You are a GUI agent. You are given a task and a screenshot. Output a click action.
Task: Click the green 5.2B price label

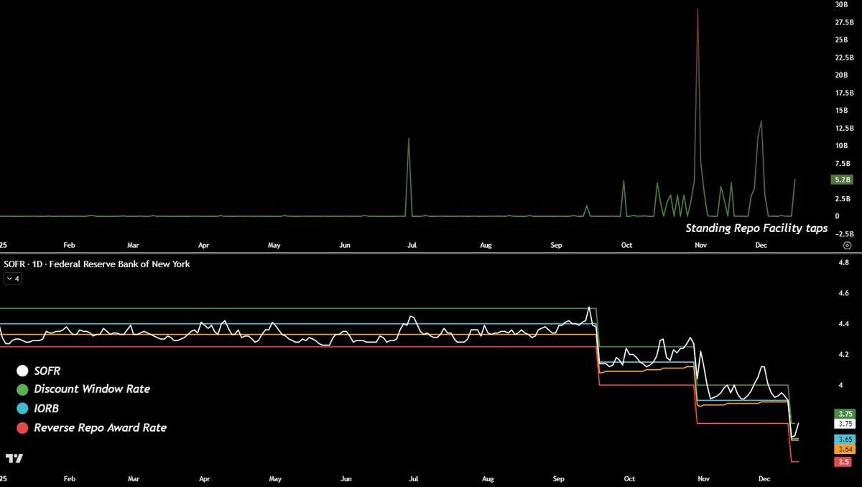(x=842, y=180)
